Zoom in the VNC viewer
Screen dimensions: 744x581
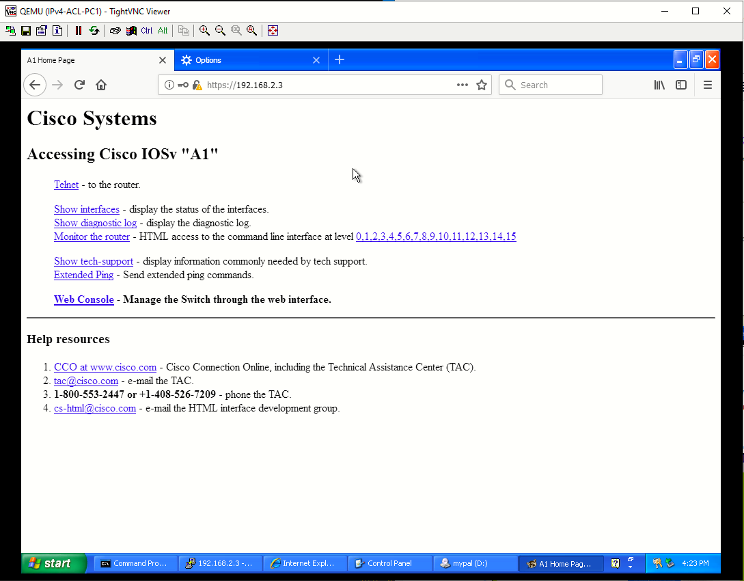click(x=204, y=31)
